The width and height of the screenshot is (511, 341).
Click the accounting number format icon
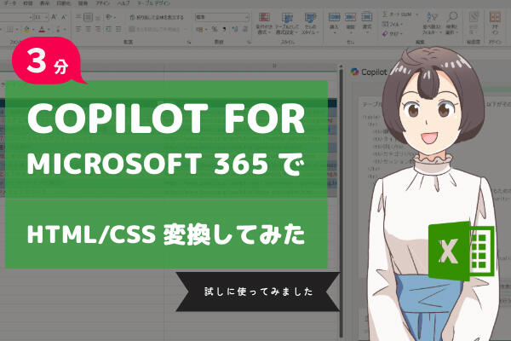tap(200, 30)
